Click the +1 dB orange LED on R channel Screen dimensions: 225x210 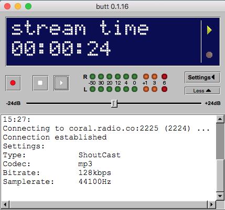pos(146,76)
